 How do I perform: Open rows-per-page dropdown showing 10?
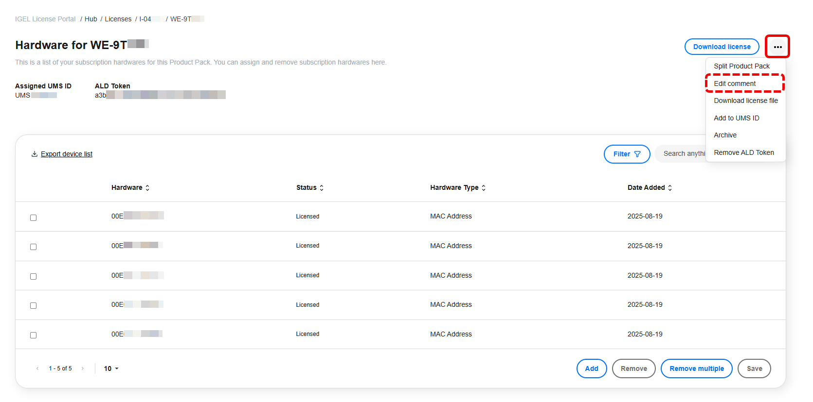click(111, 368)
